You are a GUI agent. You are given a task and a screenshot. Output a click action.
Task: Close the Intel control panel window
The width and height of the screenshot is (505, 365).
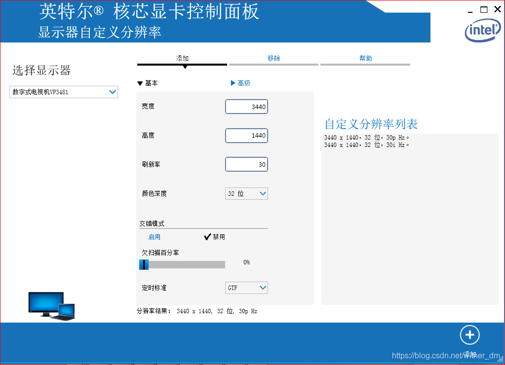pos(498,9)
